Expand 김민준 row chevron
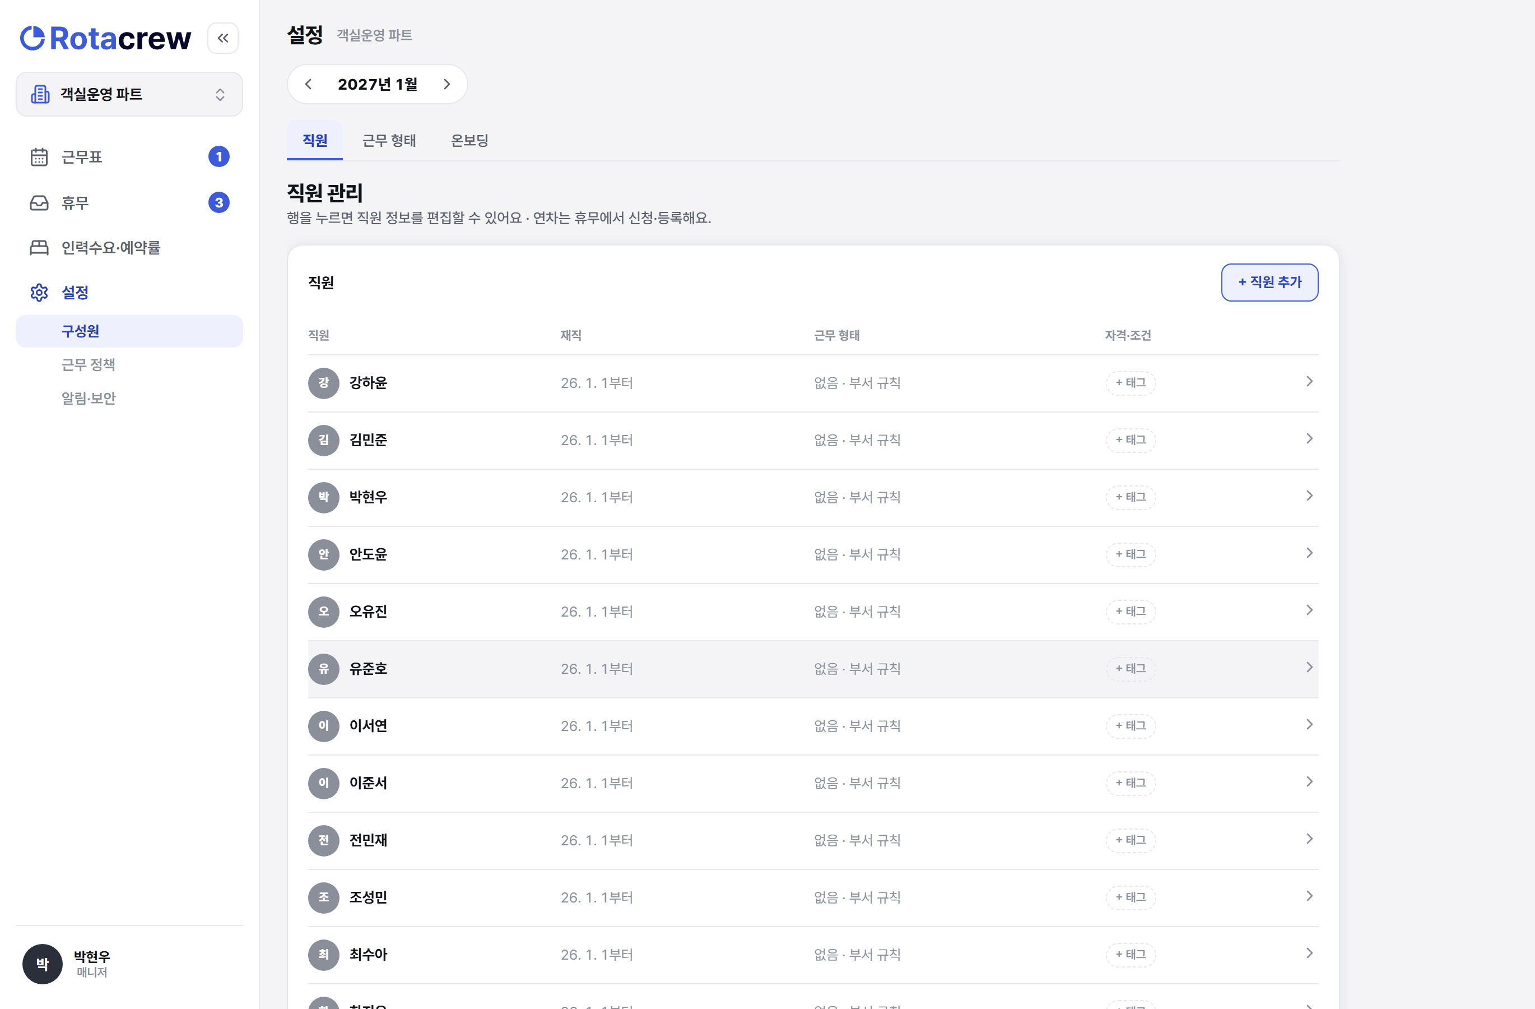Screen dimensions: 1535x1009 [x=1309, y=439]
